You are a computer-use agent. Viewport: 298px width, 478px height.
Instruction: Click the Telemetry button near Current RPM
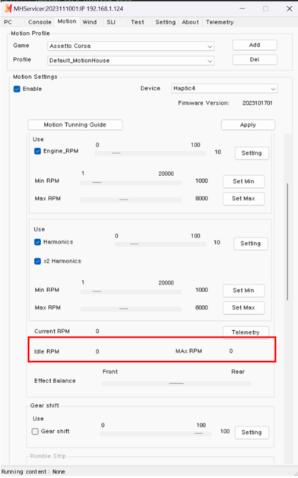point(246,332)
